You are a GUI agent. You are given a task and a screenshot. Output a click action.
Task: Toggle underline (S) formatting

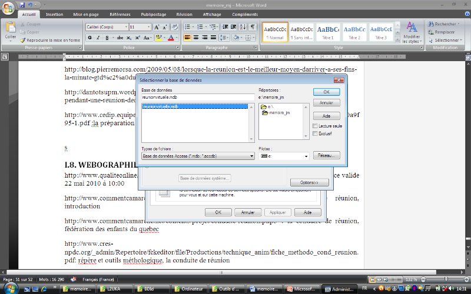coord(107,38)
